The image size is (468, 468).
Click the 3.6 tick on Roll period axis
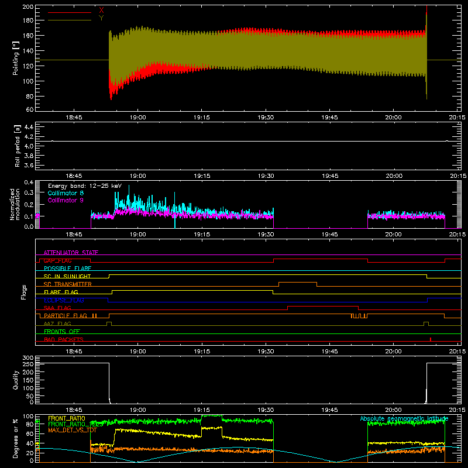click(29, 165)
